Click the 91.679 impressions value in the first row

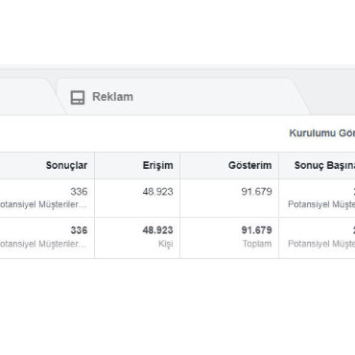click(x=256, y=192)
